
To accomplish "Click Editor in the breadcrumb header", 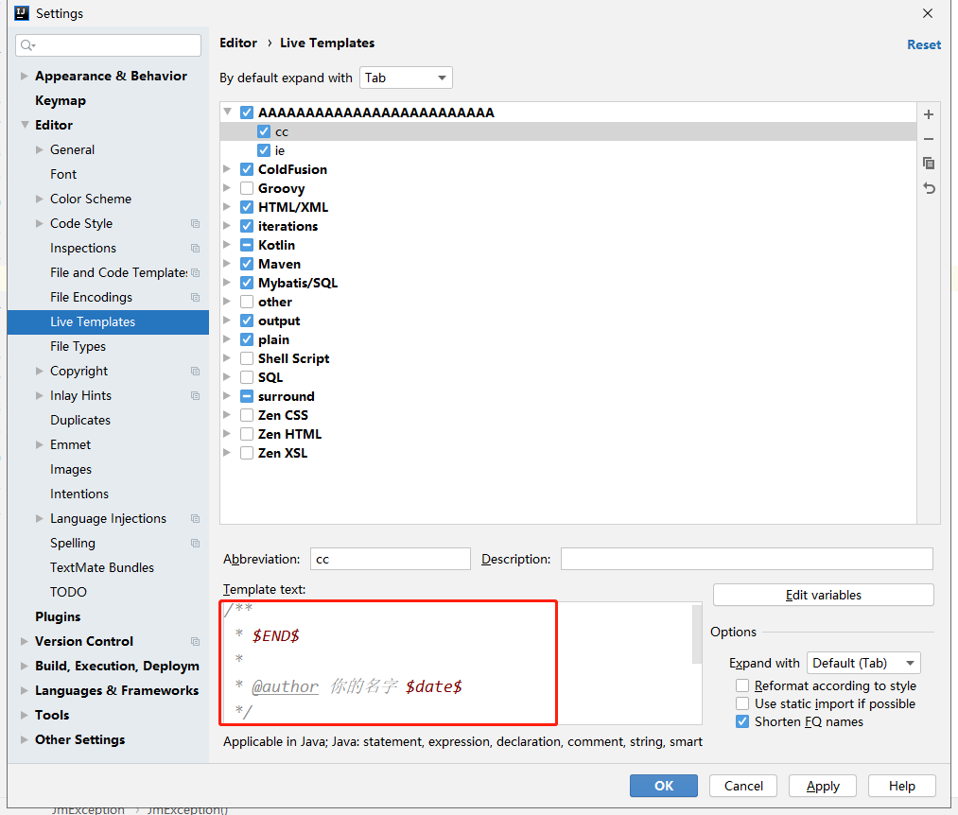I will pos(237,43).
